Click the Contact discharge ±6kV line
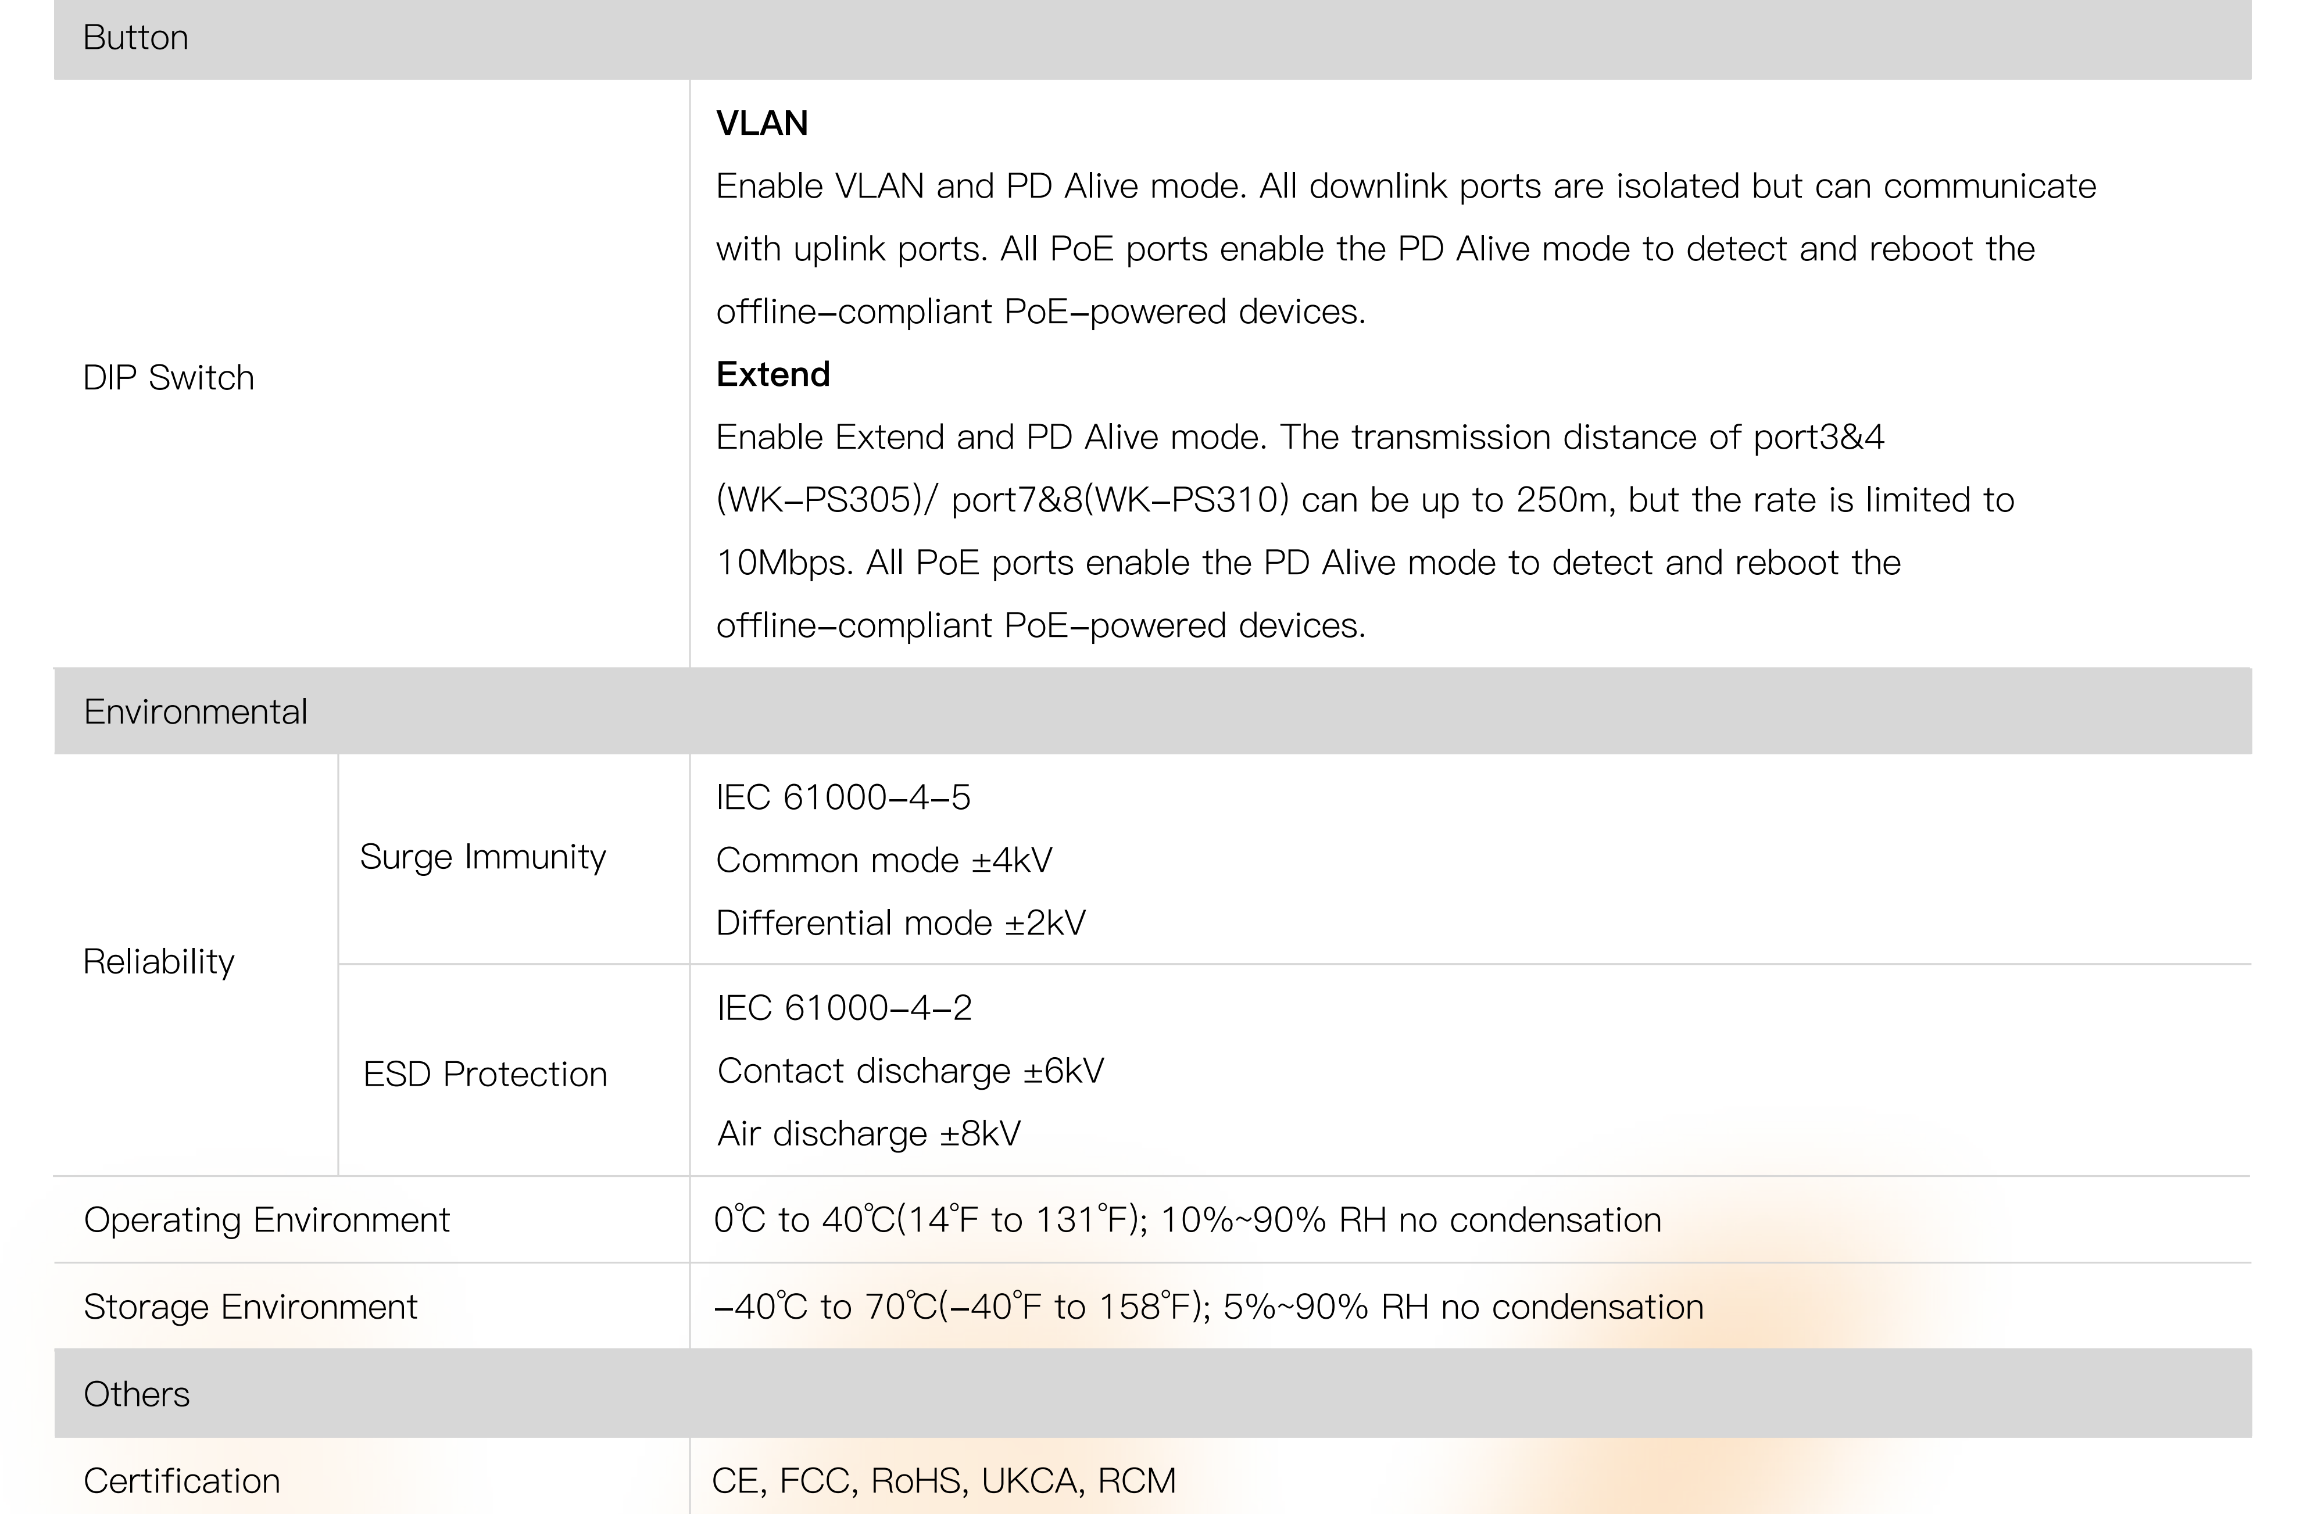 tap(910, 1071)
